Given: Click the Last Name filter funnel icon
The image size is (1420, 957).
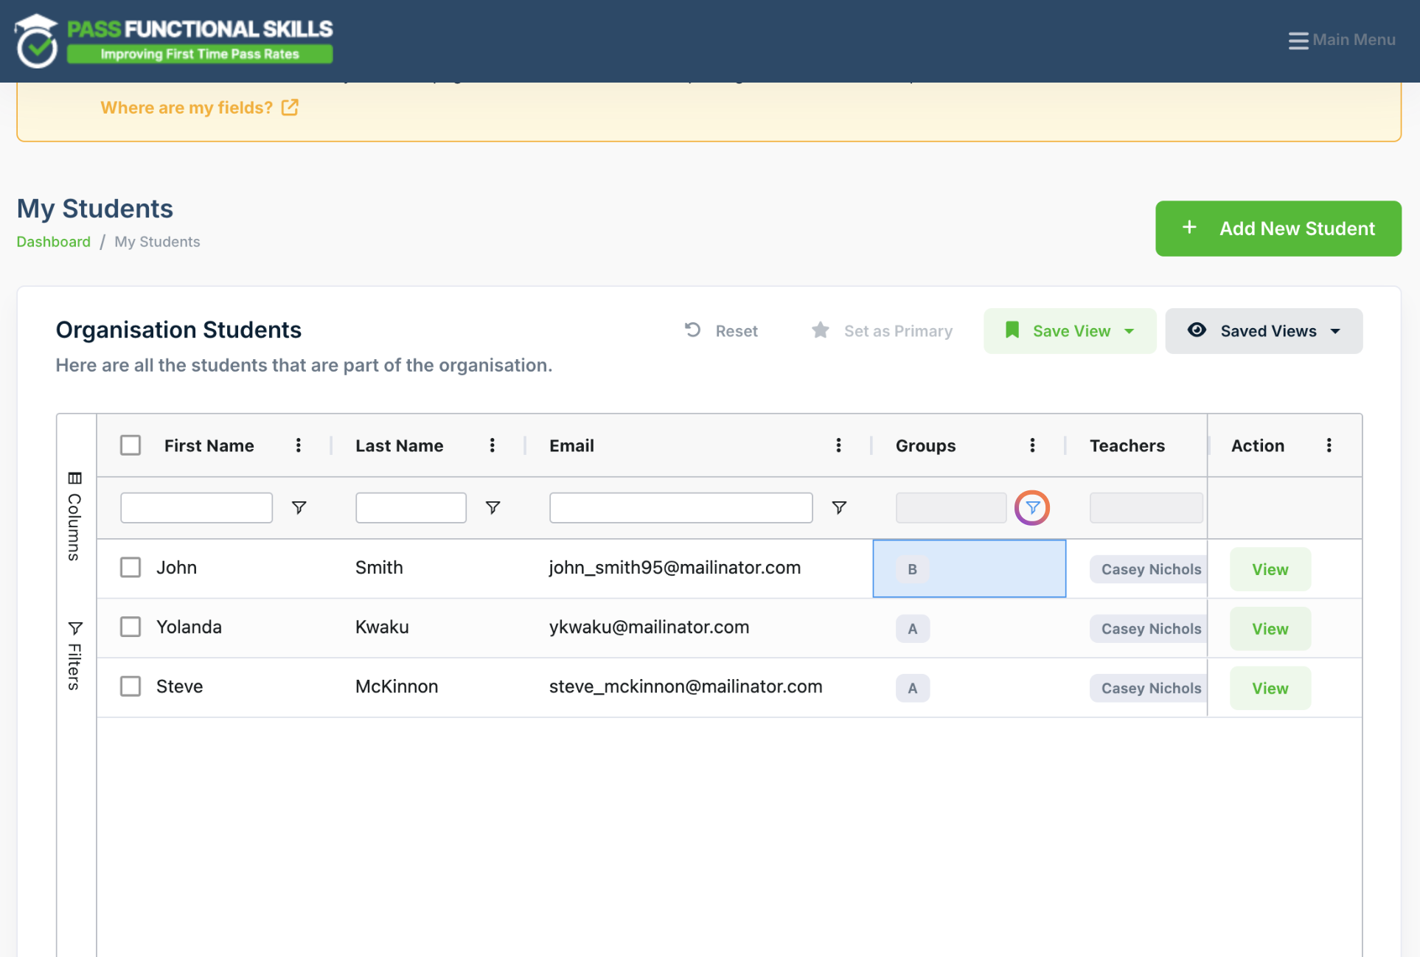Looking at the screenshot, I should pos(493,508).
